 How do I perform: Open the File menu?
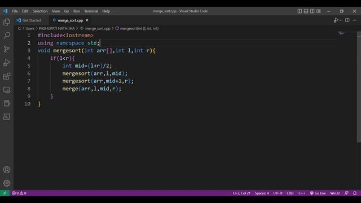[x=15, y=11]
